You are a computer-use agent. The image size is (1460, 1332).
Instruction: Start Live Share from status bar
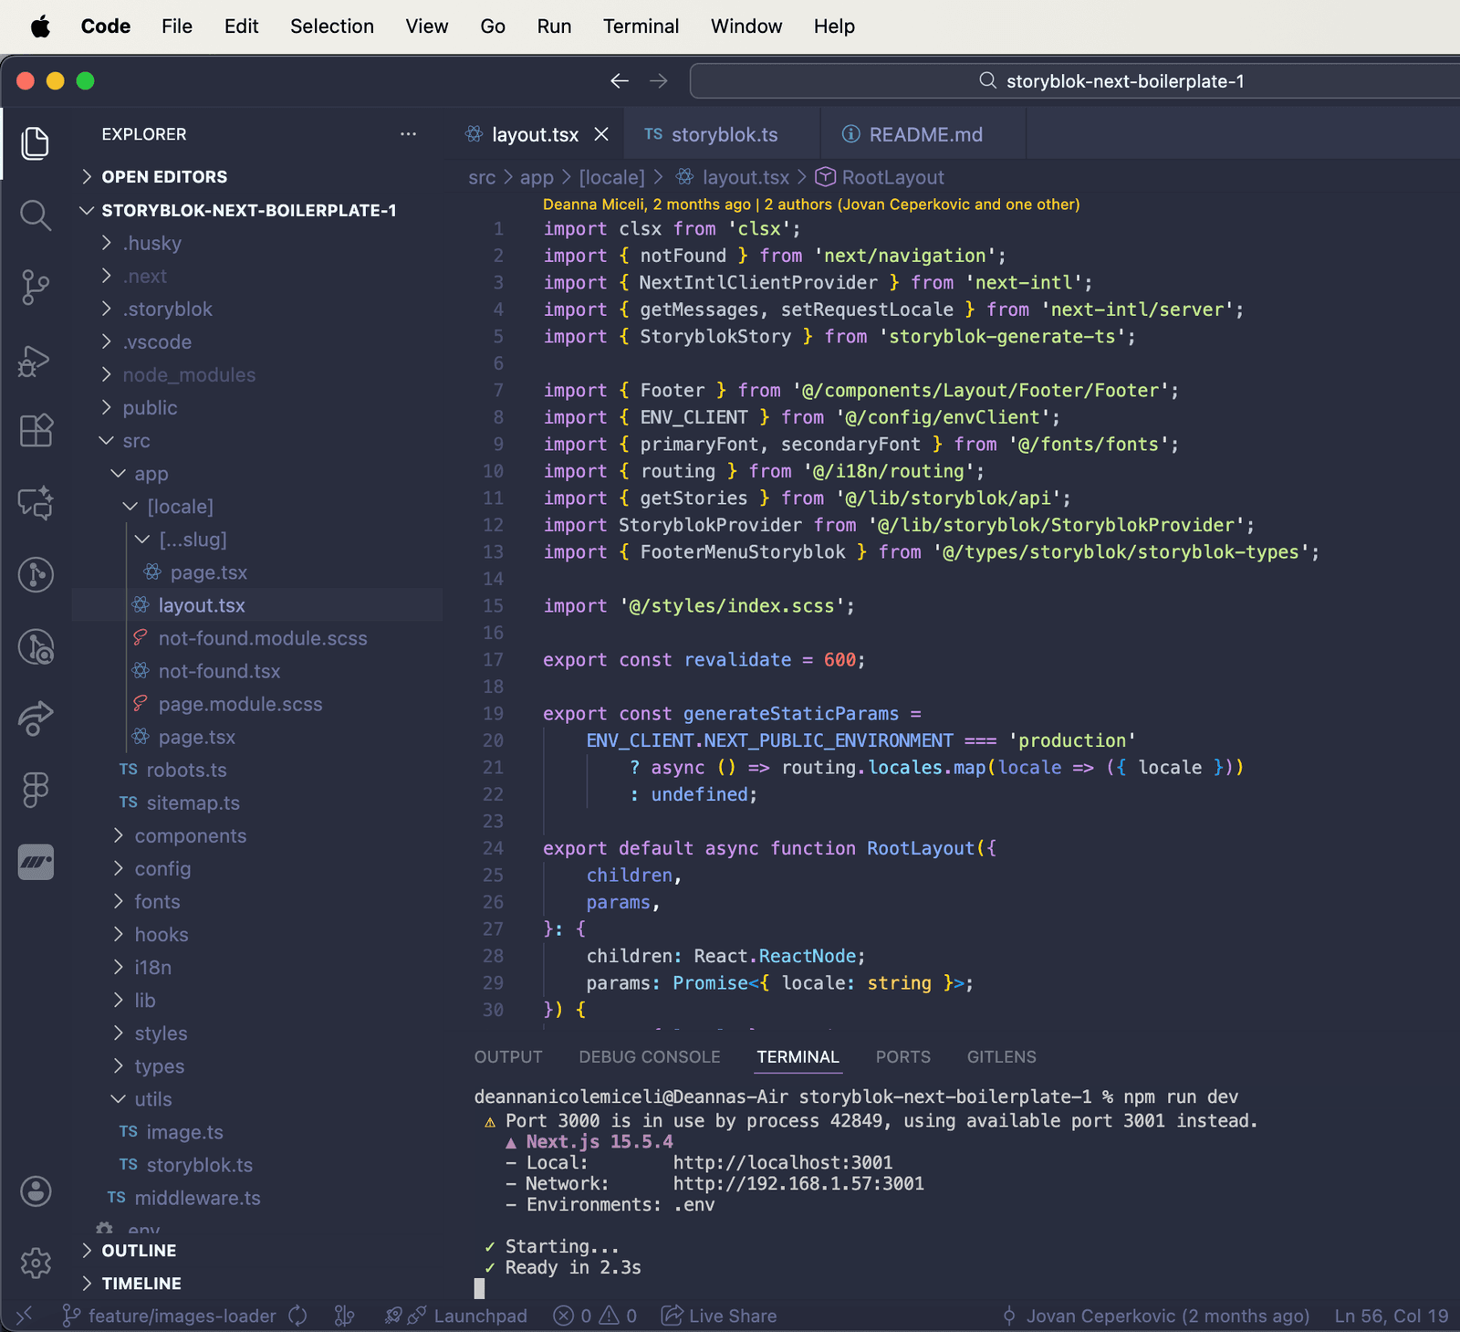pos(719,1316)
